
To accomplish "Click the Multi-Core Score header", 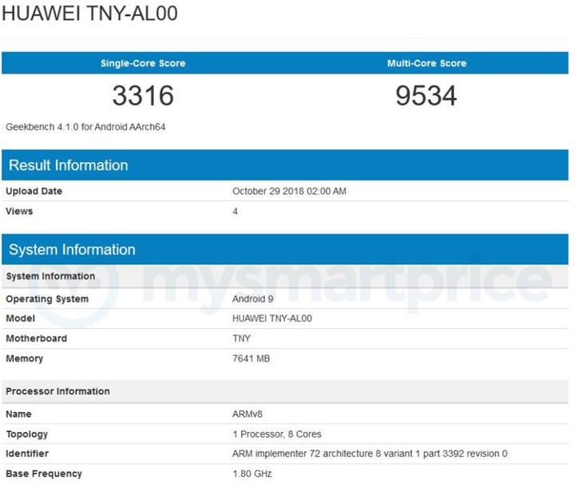I will tap(426, 63).
